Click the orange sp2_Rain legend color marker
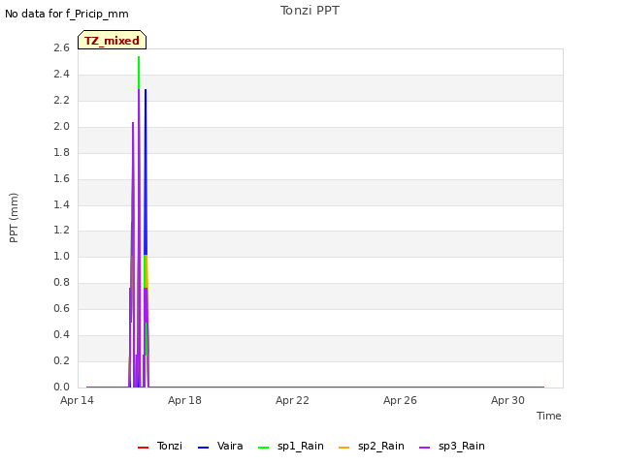The image size is (621, 465). tap(344, 448)
